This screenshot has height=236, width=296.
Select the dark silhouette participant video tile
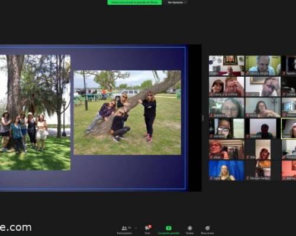tap(263, 129)
